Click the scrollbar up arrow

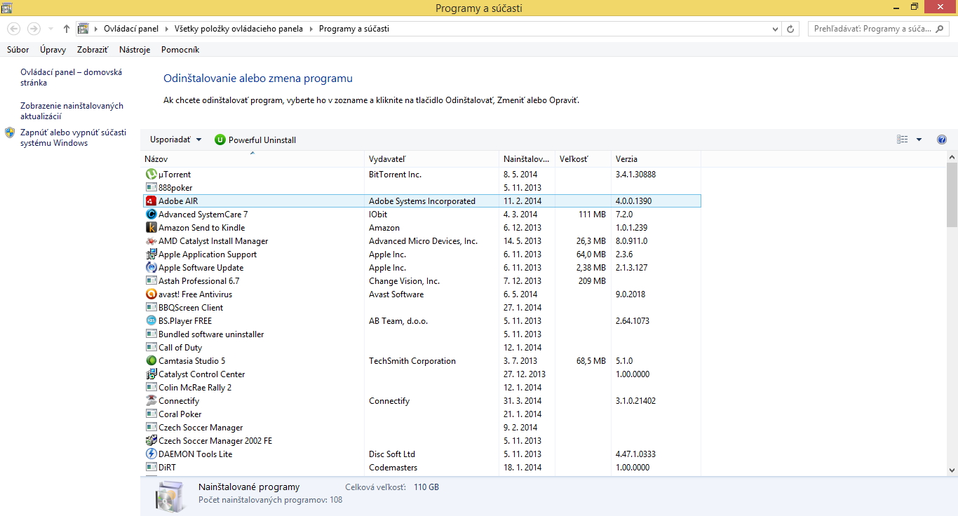tap(952, 156)
